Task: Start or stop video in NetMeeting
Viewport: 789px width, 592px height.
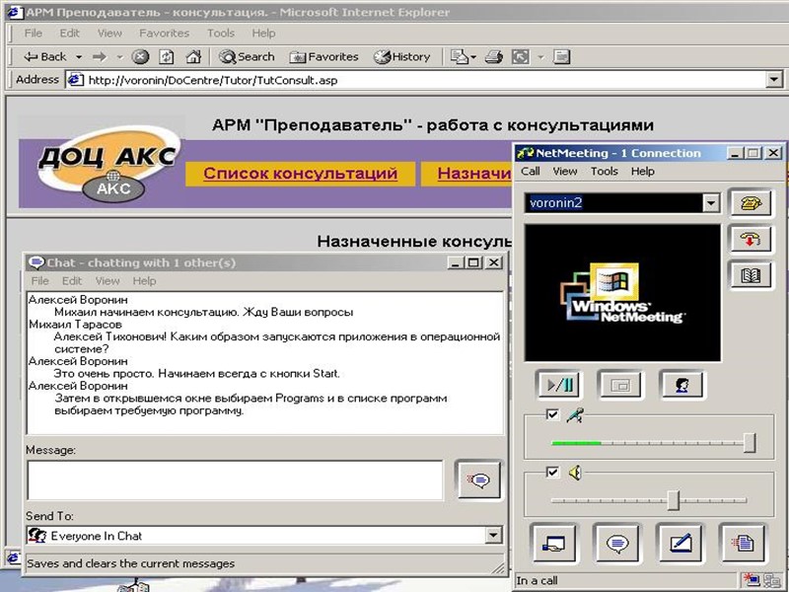Action: pos(559,385)
